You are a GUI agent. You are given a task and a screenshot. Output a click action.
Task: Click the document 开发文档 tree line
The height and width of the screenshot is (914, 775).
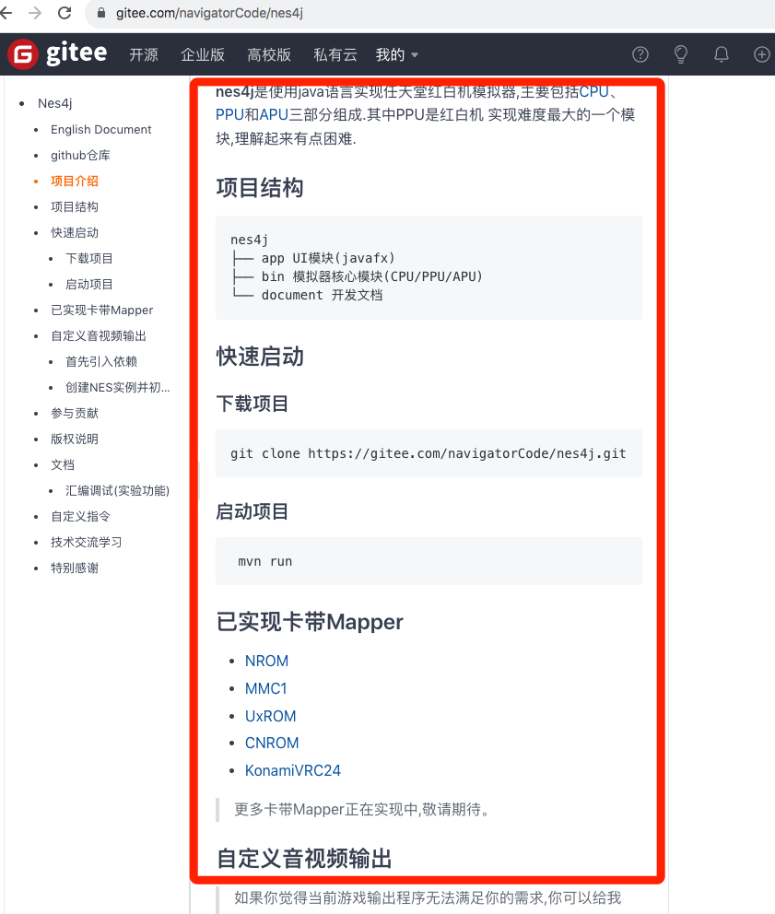click(x=307, y=295)
